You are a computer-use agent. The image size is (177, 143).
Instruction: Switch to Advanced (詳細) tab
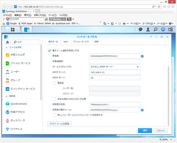(x=96, y=42)
